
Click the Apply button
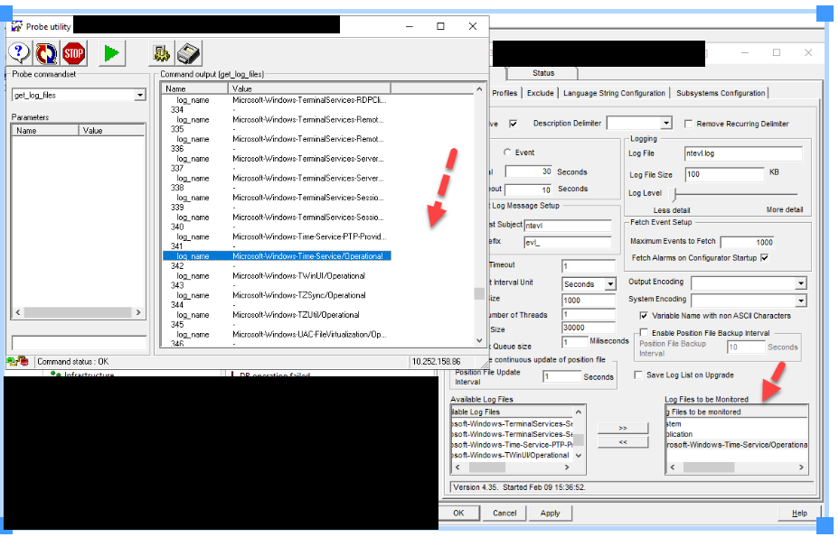pyautogui.click(x=550, y=513)
